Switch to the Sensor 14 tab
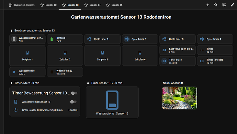The image size is (237, 134). pyautogui.click(x=92, y=5)
